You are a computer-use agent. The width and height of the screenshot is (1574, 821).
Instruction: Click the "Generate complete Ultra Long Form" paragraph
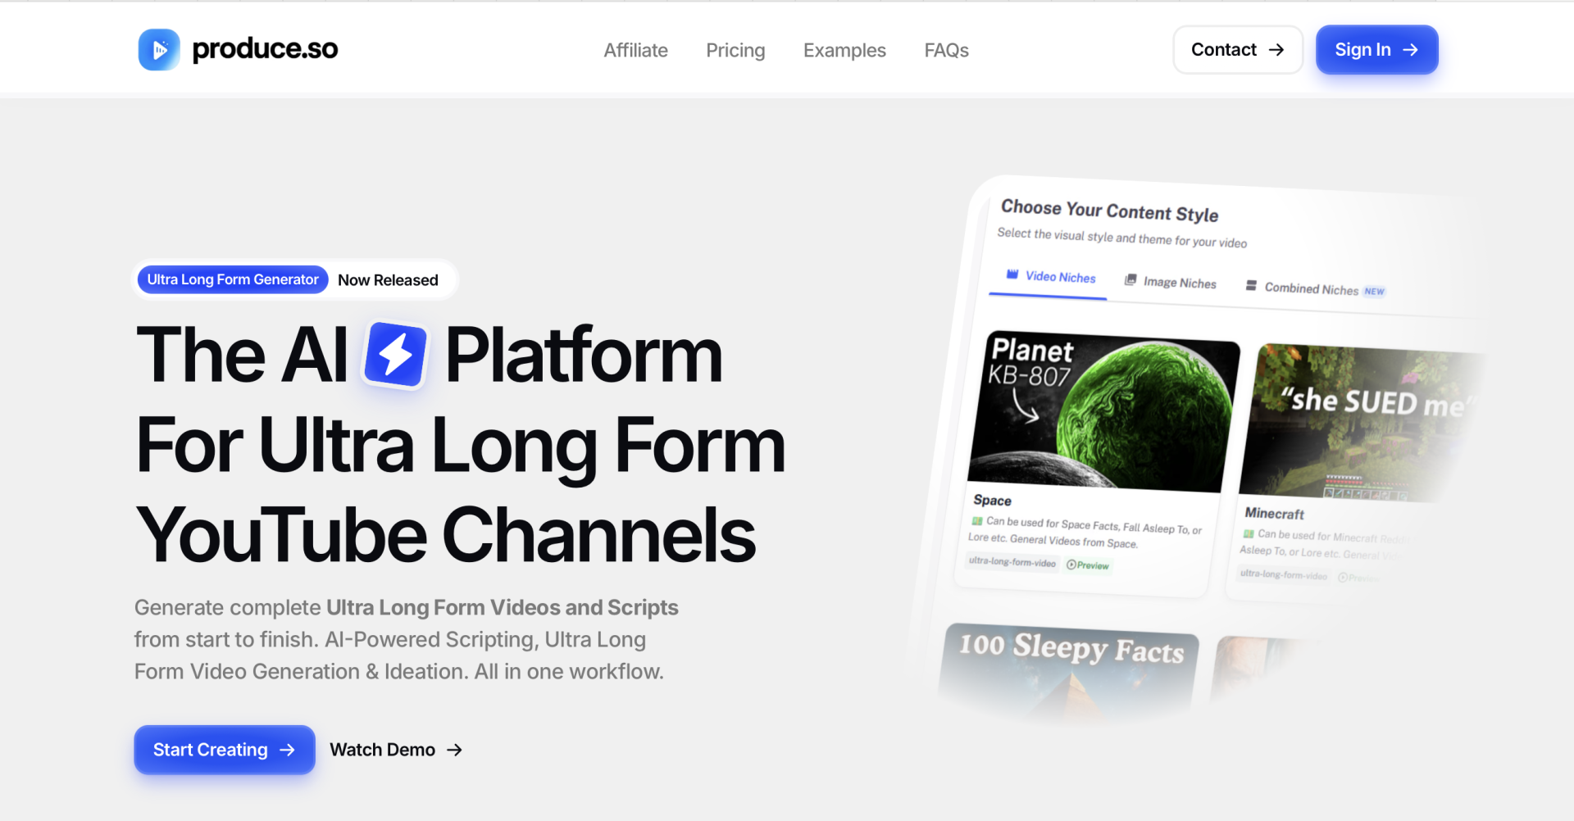tap(407, 639)
